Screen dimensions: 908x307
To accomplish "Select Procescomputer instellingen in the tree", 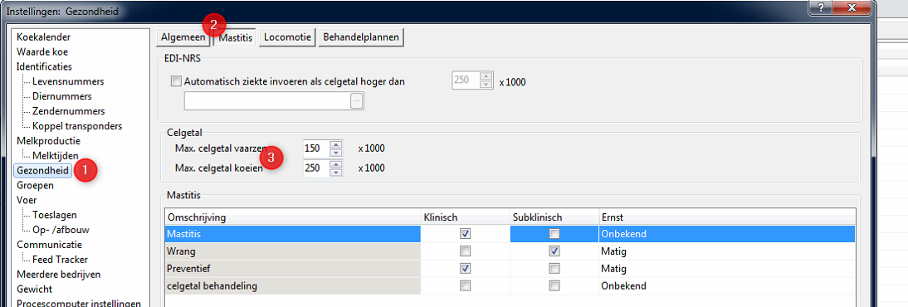I will (x=79, y=304).
